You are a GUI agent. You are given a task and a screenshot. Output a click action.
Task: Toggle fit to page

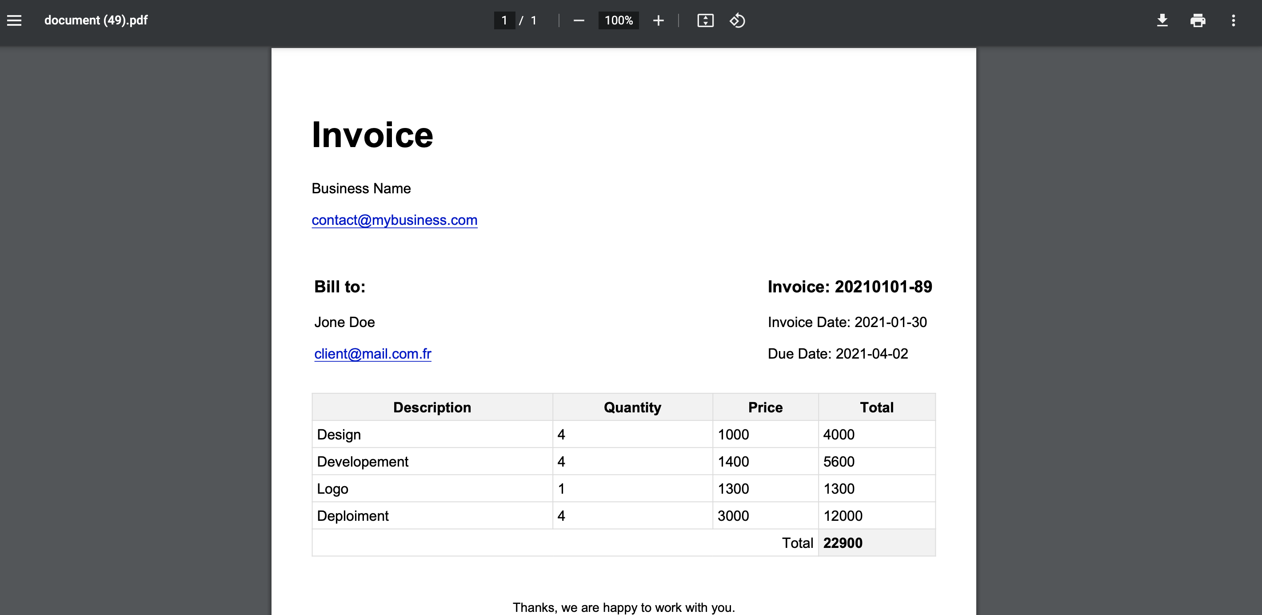(705, 20)
